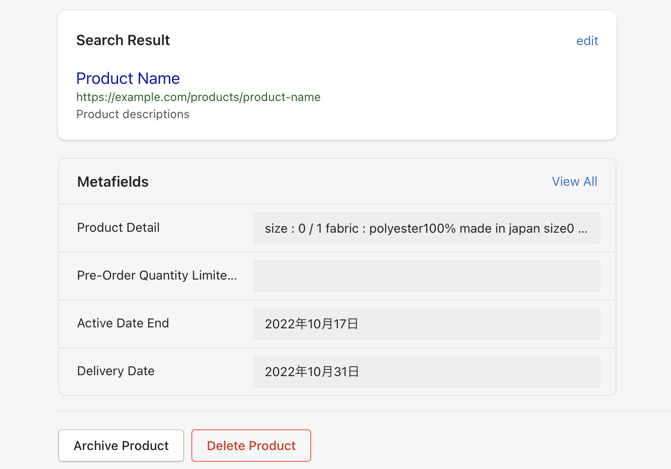Click View All in Metafields panel

click(x=575, y=181)
